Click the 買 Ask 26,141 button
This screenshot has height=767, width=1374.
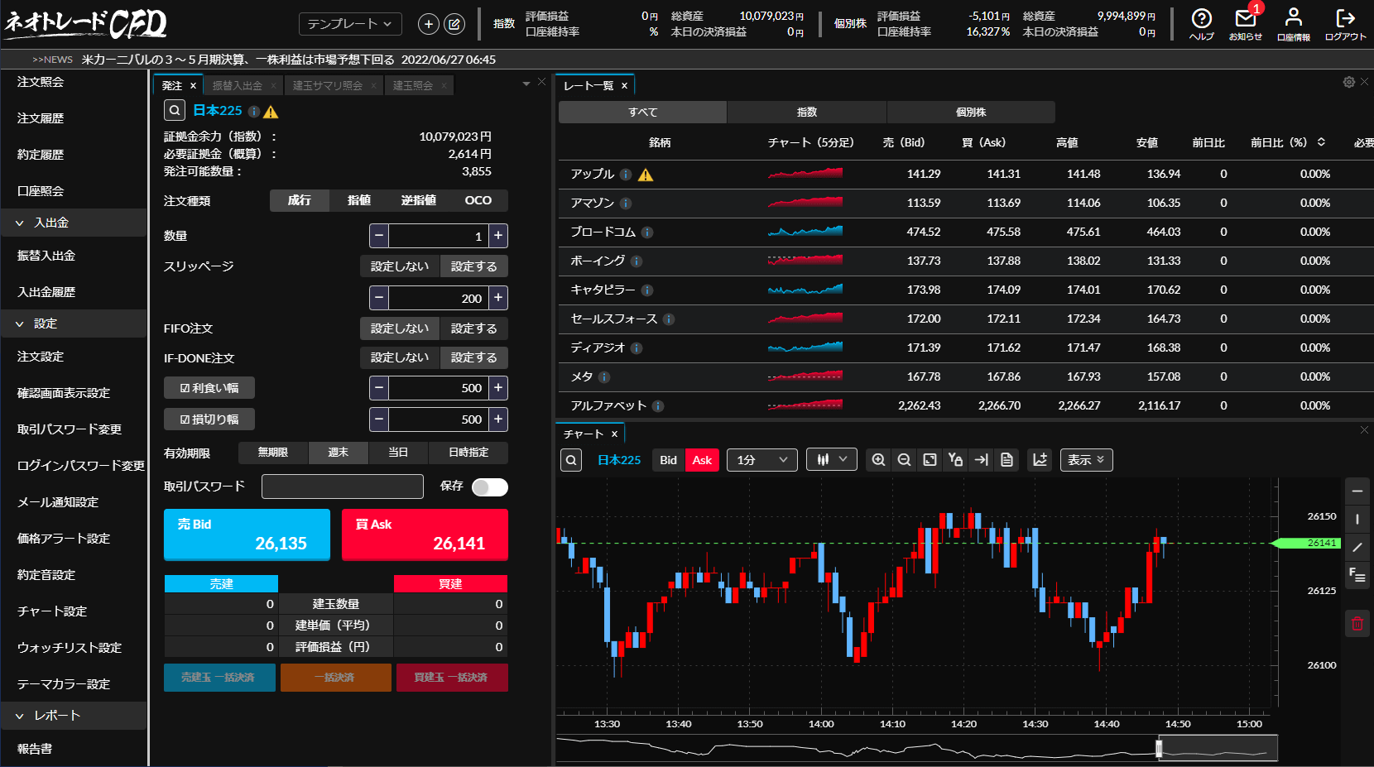425,535
